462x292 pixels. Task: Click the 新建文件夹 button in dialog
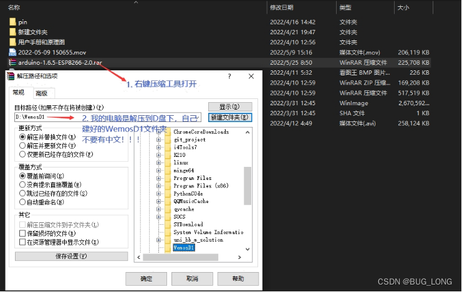click(230, 118)
